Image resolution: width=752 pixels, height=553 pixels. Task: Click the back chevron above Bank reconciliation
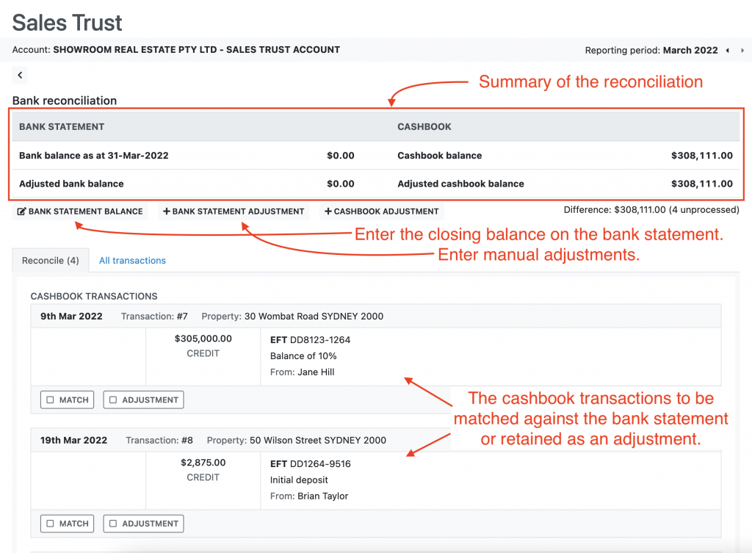click(21, 75)
